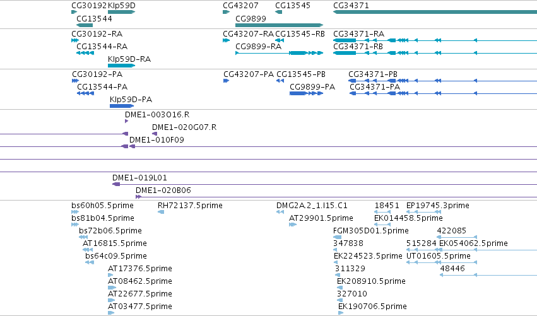Select EST EK190706.5prime
The height and width of the screenshot is (316, 537).
(x=372, y=307)
